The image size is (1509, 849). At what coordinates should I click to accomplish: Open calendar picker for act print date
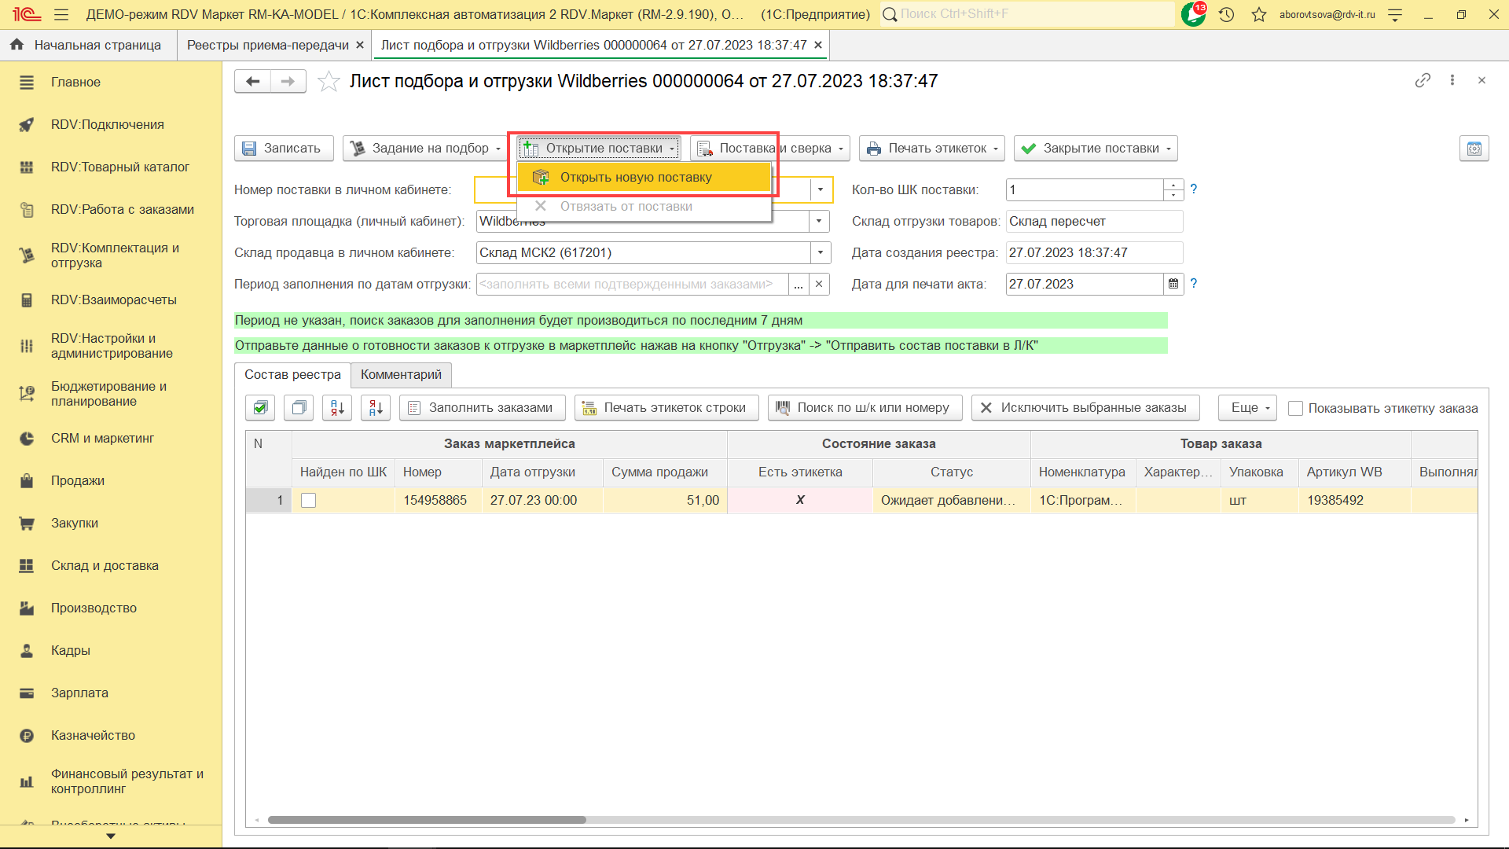(1173, 284)
